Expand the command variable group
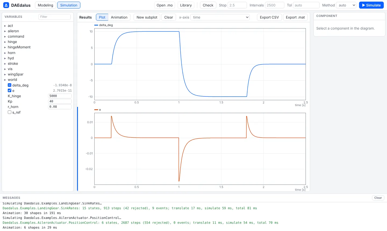Viewport: 387px width, 231px height. pos(5,37)
